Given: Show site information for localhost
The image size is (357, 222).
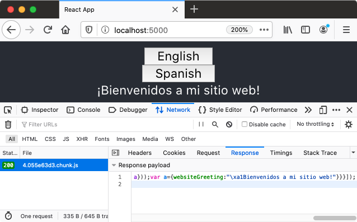Looking at the screenshot, I should 105,30.
